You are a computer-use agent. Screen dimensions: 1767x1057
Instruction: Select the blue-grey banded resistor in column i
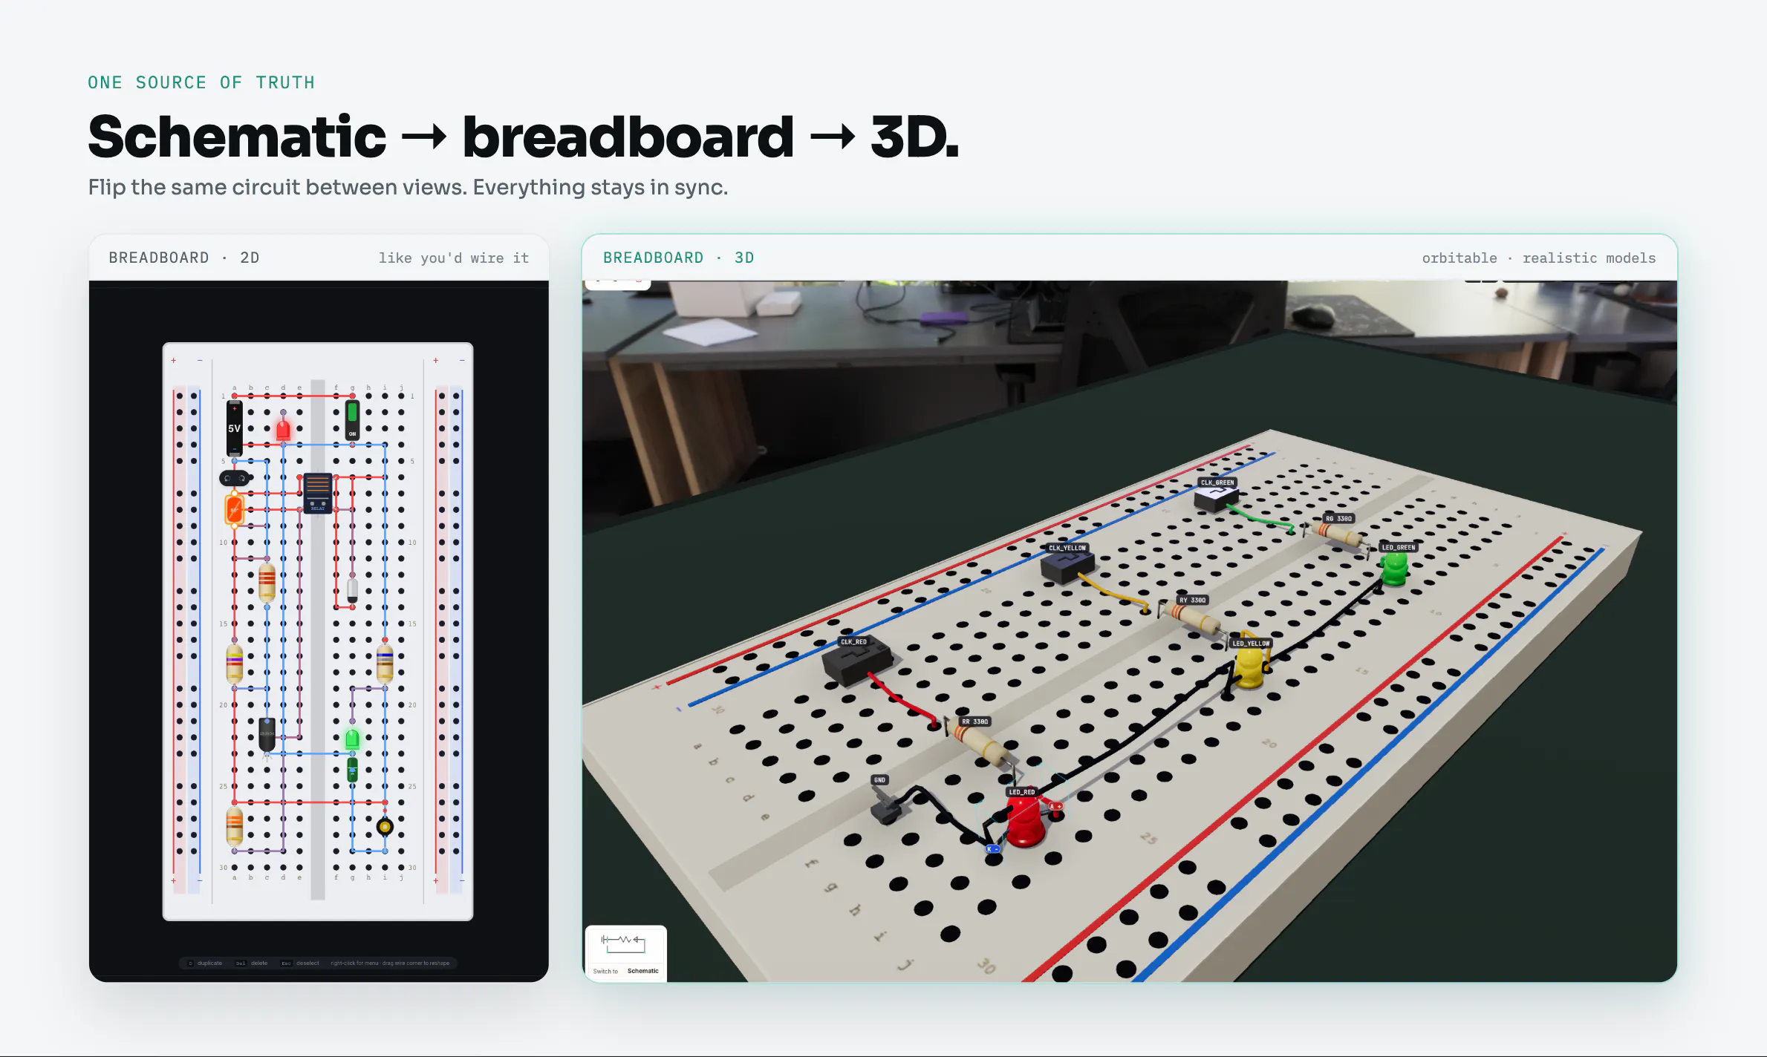(385, 663)
